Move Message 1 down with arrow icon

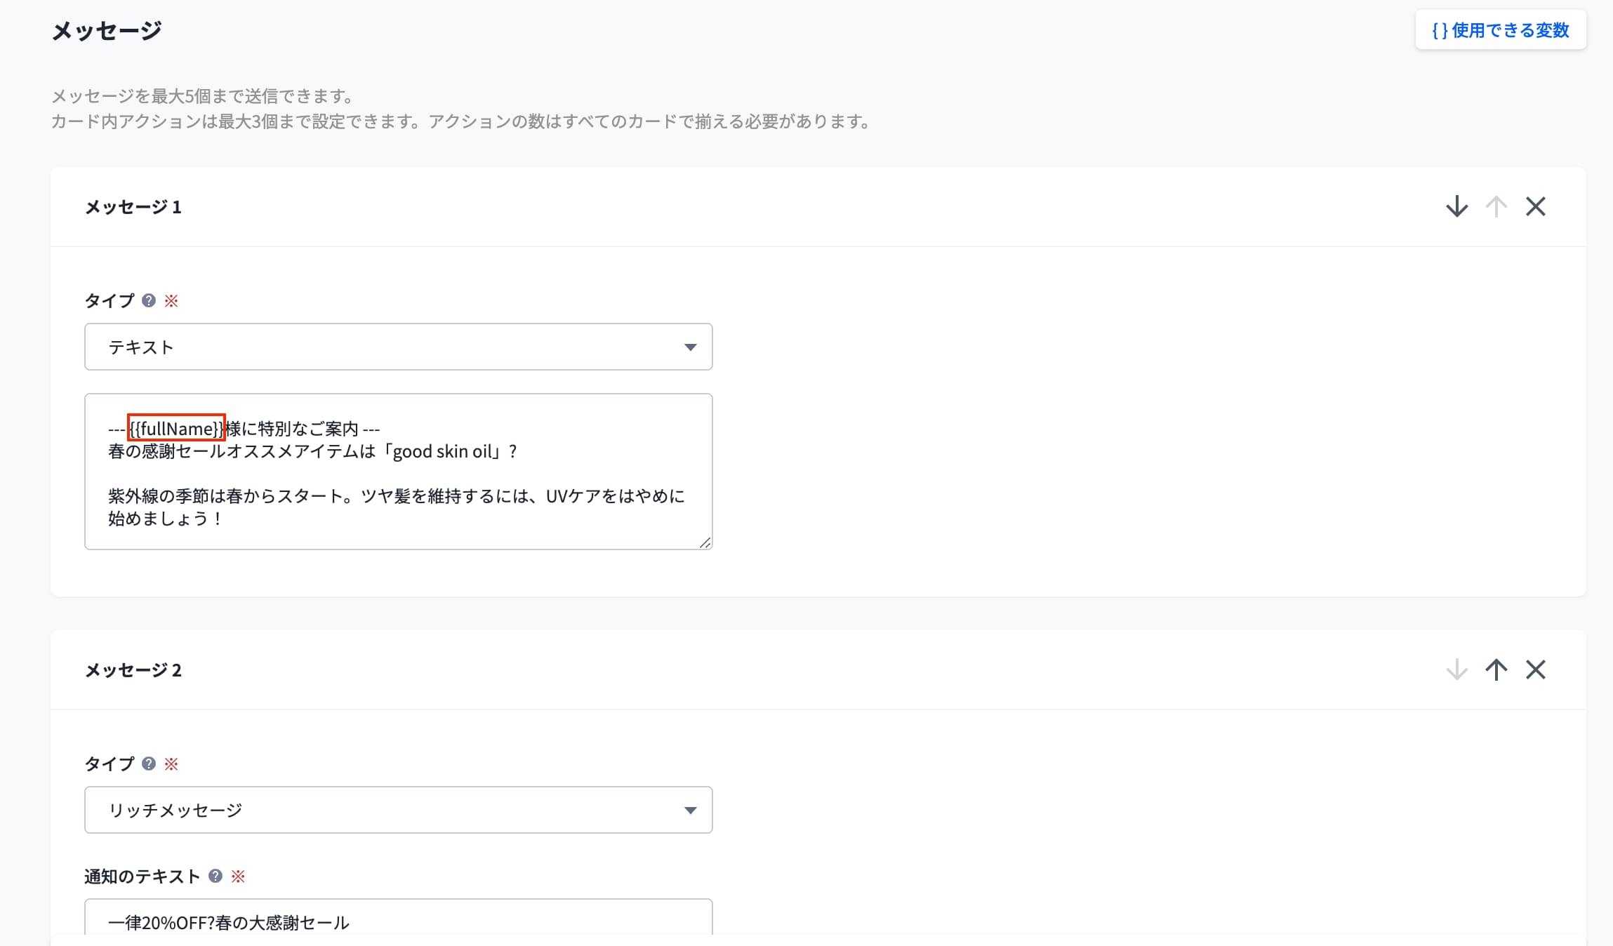point(1456,206)
